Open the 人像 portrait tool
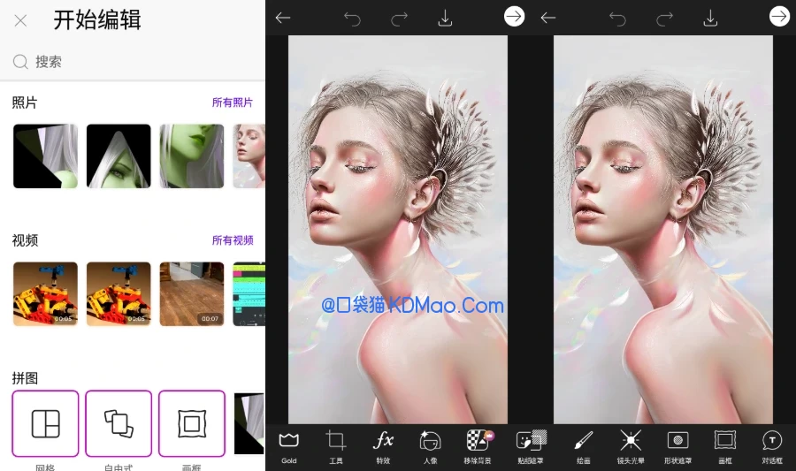This screenshot has height=471, width=796. pos(430,446)
